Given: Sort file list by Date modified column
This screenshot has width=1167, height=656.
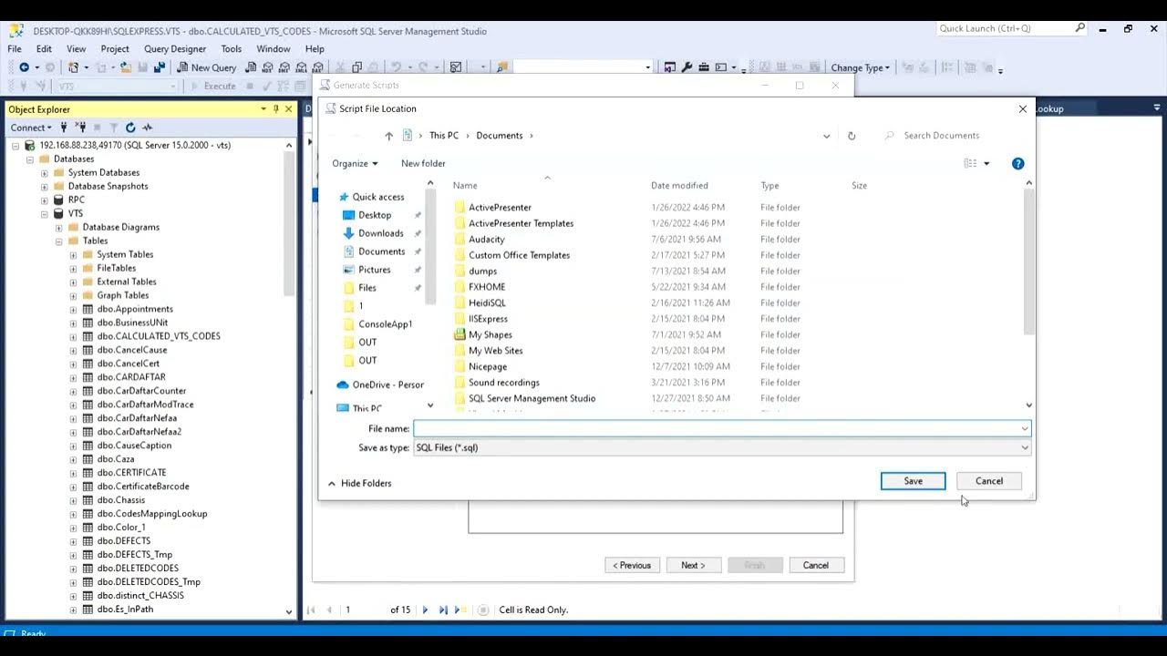Looking at the screenshot, I should click(x=679, y=185).
